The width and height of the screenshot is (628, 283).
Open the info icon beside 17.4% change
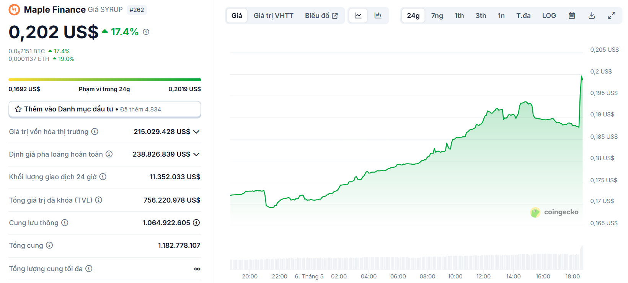pyautogui.click(x=146, y=32)
